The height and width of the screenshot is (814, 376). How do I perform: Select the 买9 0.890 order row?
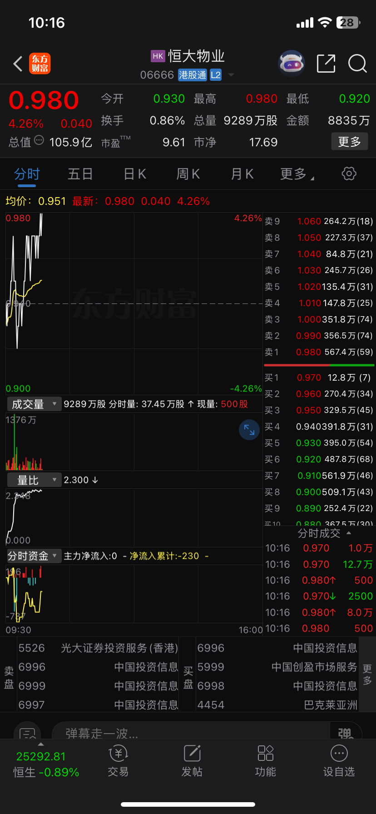click(x=319, y=508)
